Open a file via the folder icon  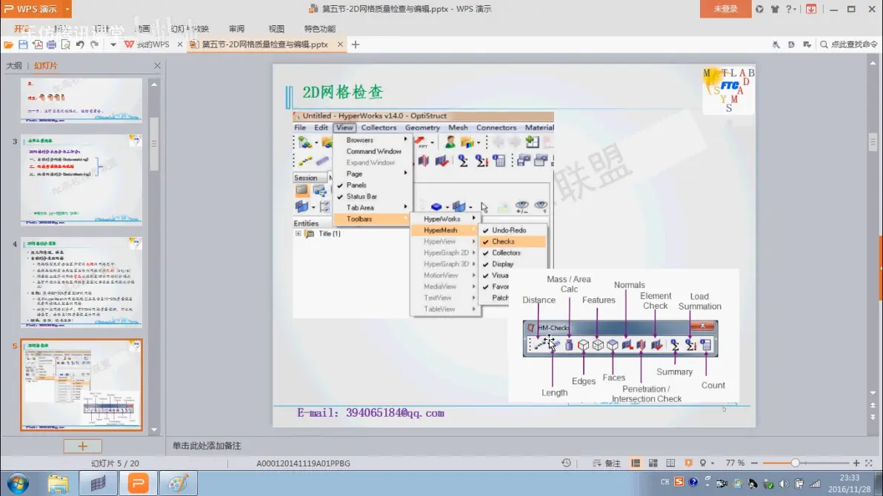click(x=8, y=44)
